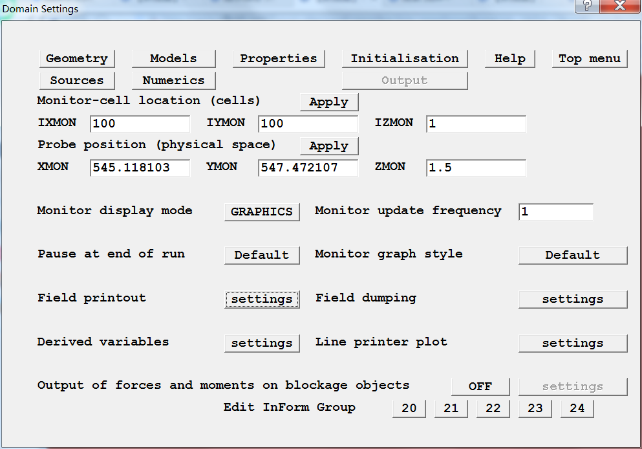
Task: Open the Sources panel
Action: click(77, 81)
